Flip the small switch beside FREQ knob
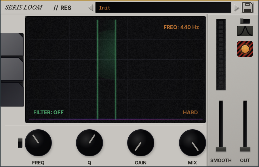 20,143
